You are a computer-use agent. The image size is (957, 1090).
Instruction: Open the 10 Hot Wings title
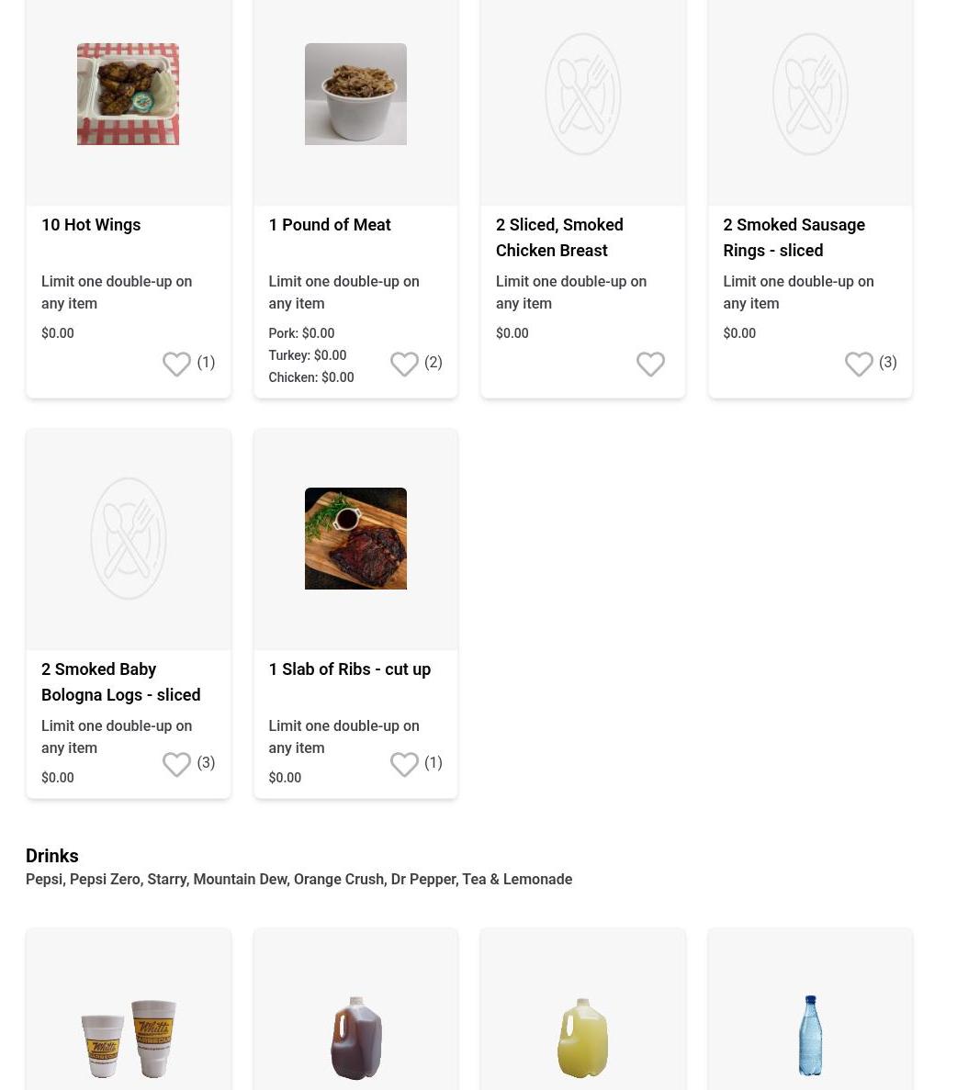coord(91,225)
